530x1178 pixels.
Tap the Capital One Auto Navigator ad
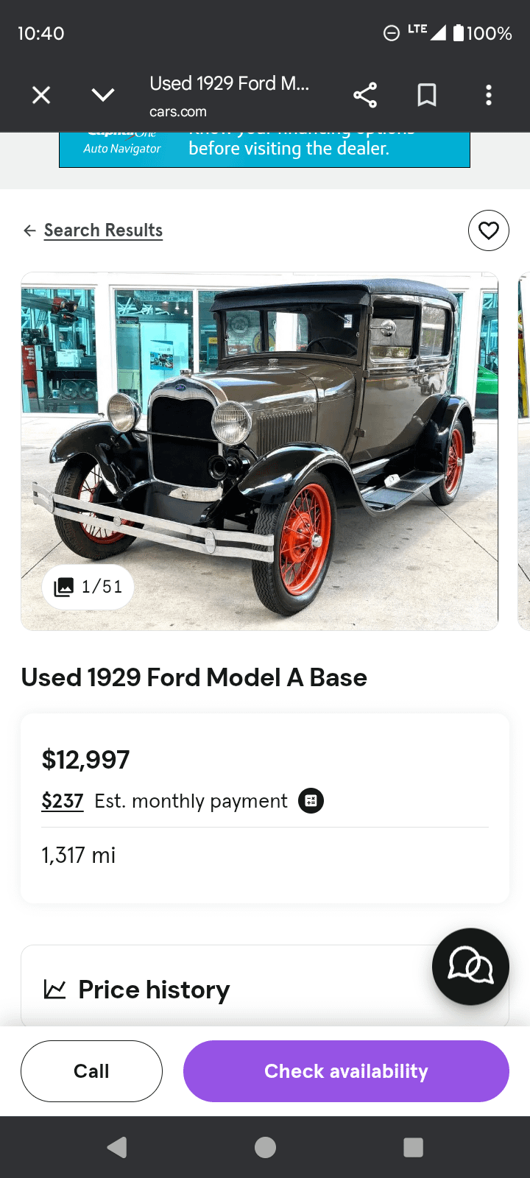[x=264, y=149]
